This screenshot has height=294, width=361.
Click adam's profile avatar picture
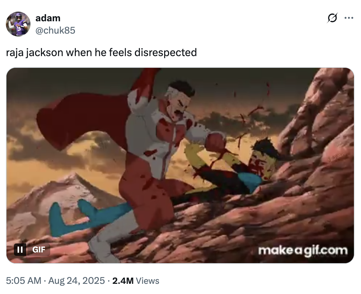coord(18,24)
